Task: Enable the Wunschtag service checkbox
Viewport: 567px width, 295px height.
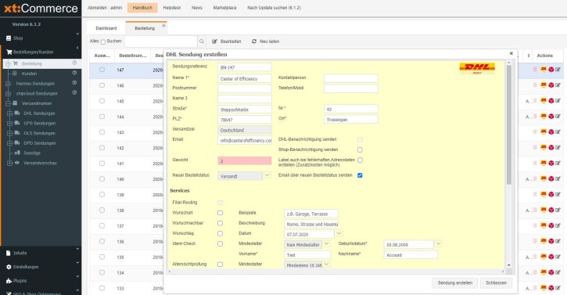Action: tap(221, 233)
